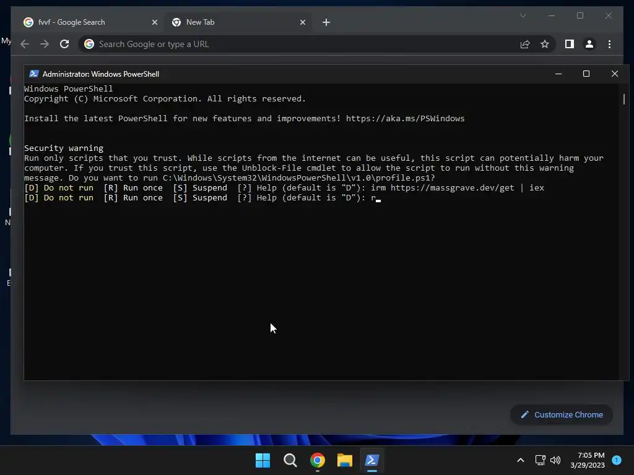Show hidden system tray icons
The width and height of the screenshot is (634, 475).
(x=521, y=460)
